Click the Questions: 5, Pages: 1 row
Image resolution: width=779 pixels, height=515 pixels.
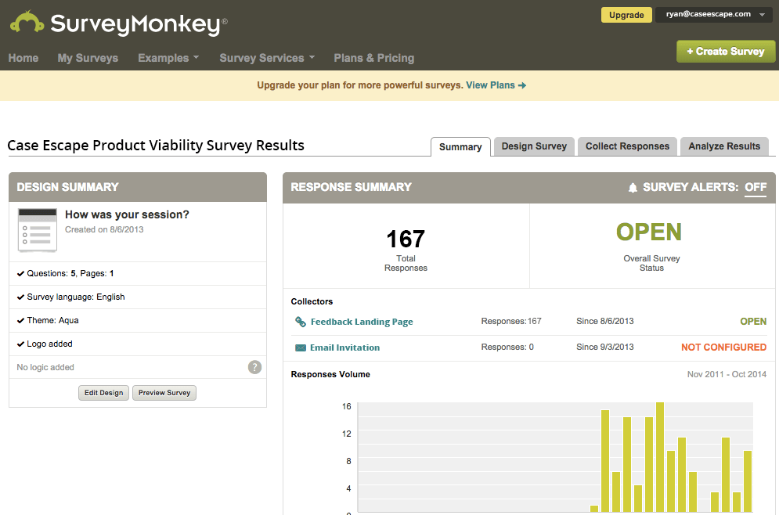click(138, 274)
